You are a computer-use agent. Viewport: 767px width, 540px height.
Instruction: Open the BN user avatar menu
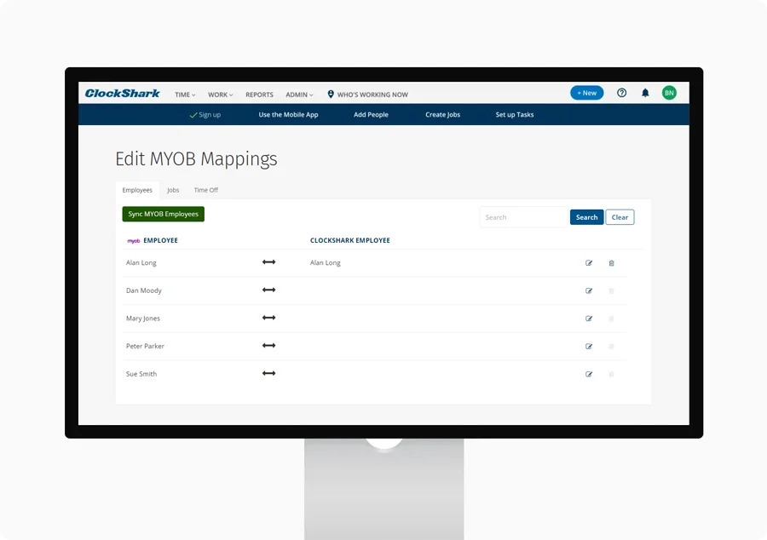(x=669, y=93)
